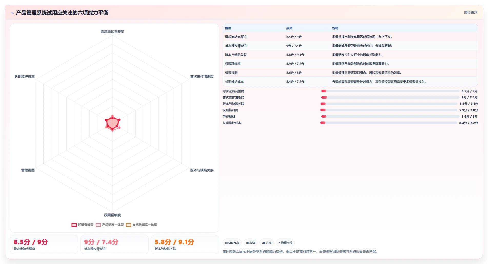488x264 pixels.
Task: Select the 版本与缺陷关联 table row name
Action: pos(236,55)
